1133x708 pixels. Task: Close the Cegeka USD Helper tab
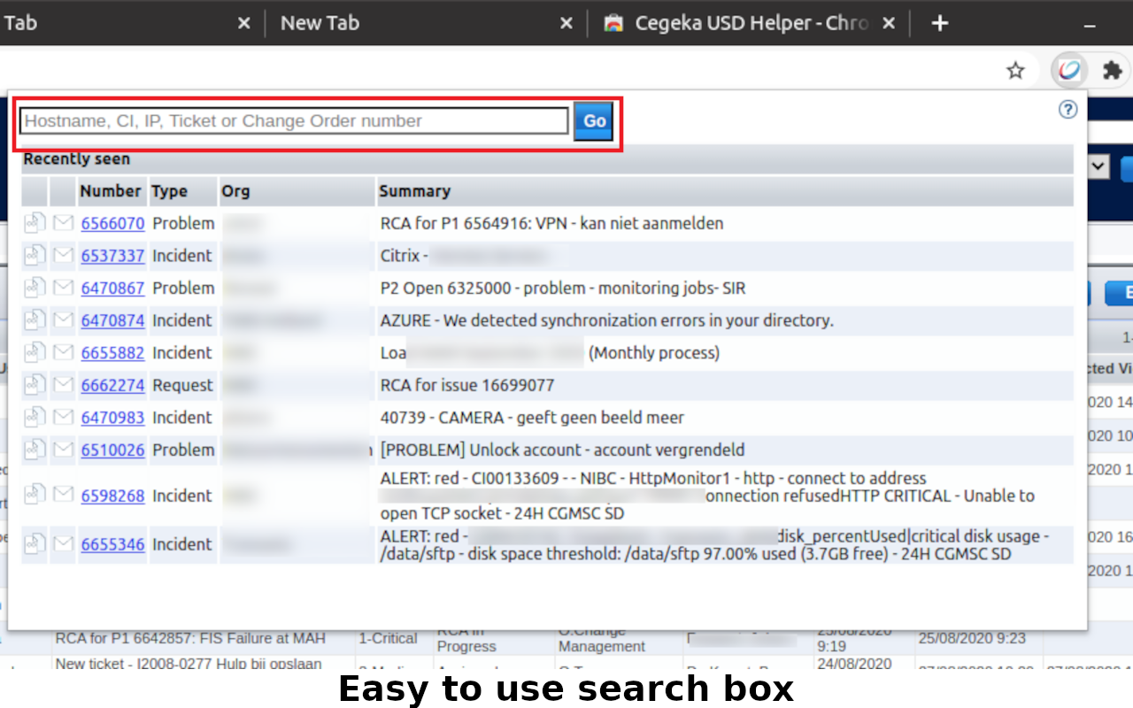(x=889, y=23)
